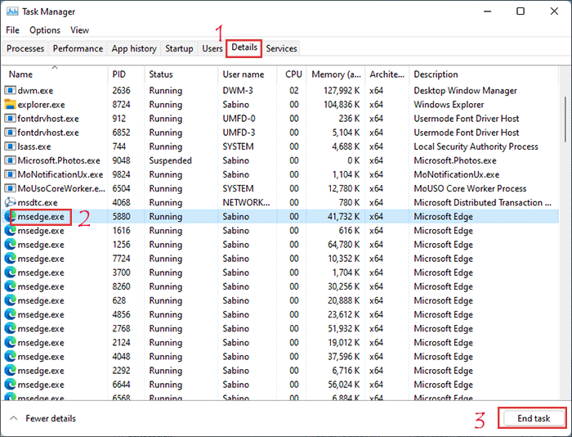The width and height of the screenshot is (572, 437).
Task: Sort by the Architecture column header
Action: click(x=387, y=74)
